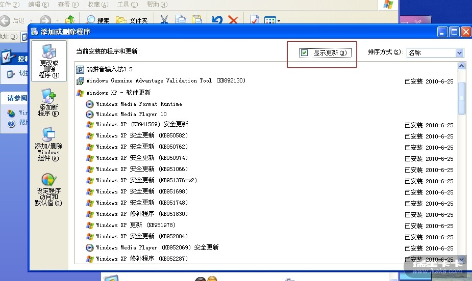The height and width of the screenshot is (281, 472).
Task: Open Change or Remove Programs panel (更改或删除程序)
Action: (x=49, y=61)
